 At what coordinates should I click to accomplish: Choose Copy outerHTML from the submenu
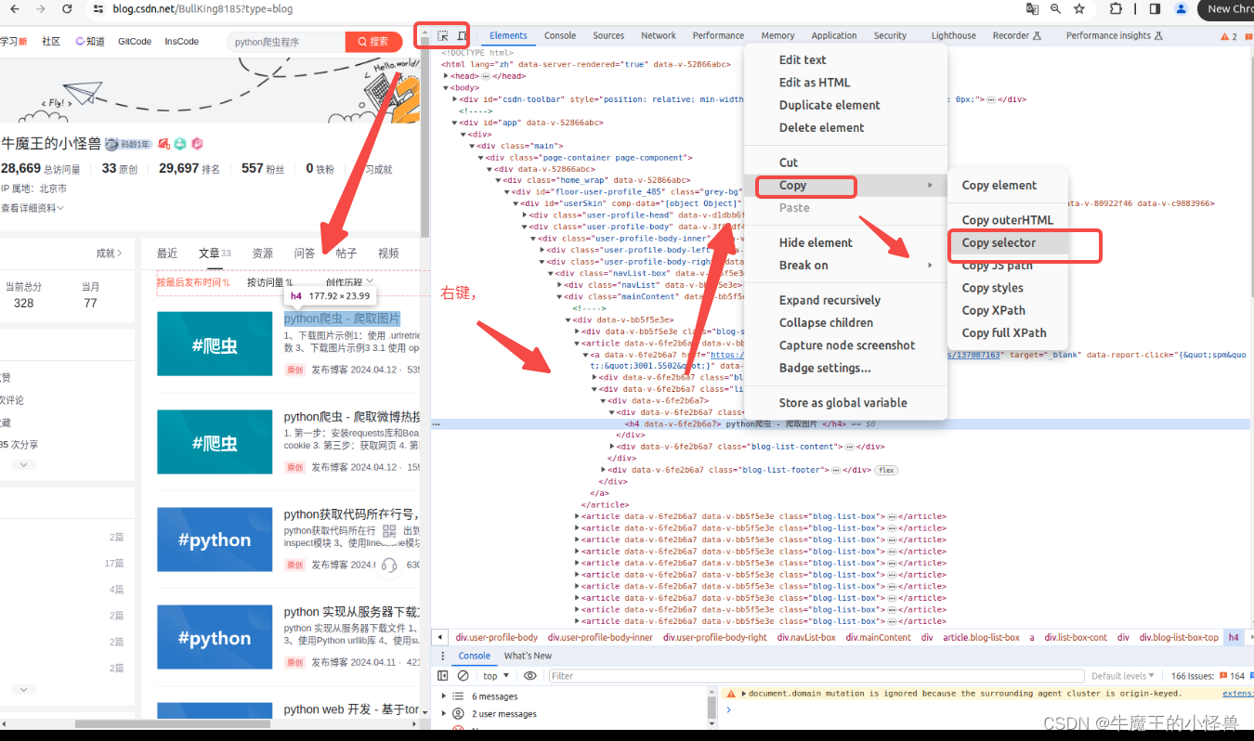1008,220
